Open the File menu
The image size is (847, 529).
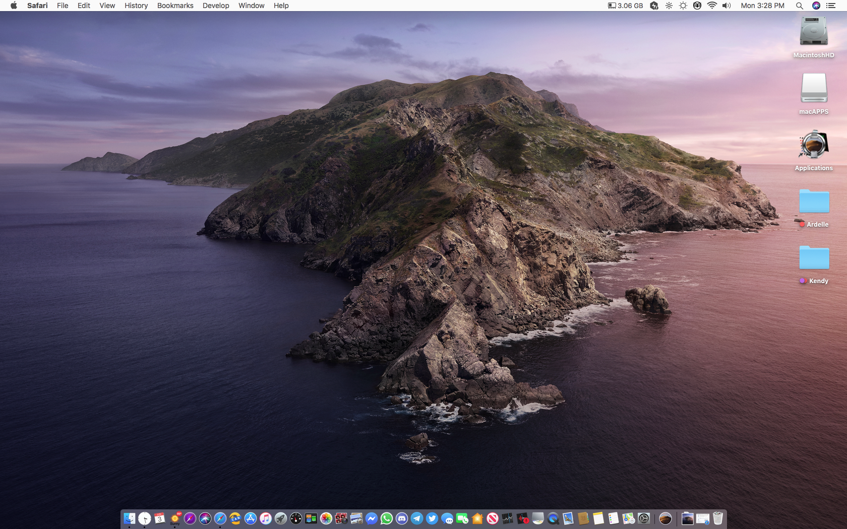pos(63,6)
